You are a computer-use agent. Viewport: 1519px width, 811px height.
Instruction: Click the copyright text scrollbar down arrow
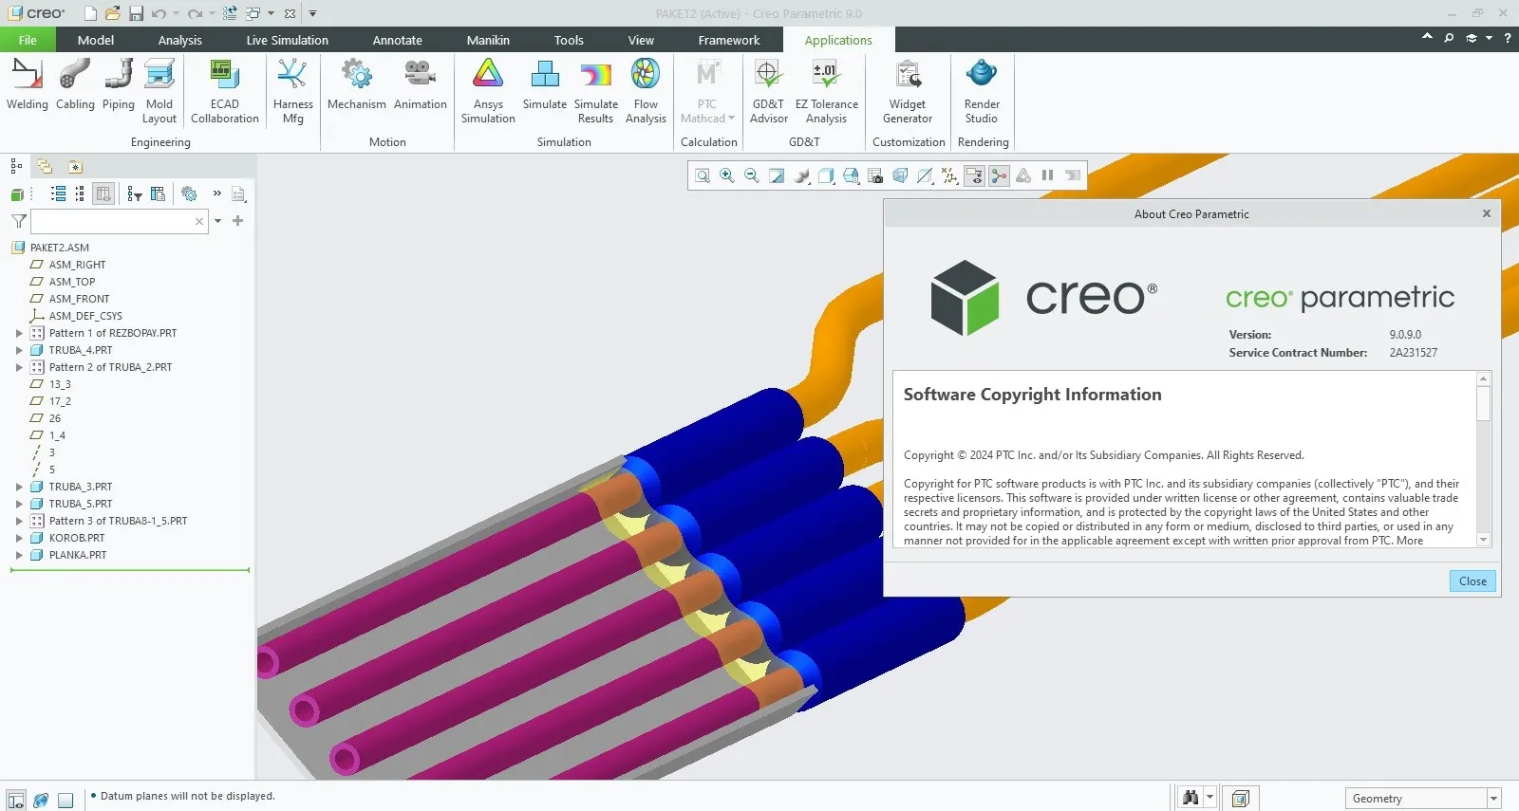[x=1483, y=540]
